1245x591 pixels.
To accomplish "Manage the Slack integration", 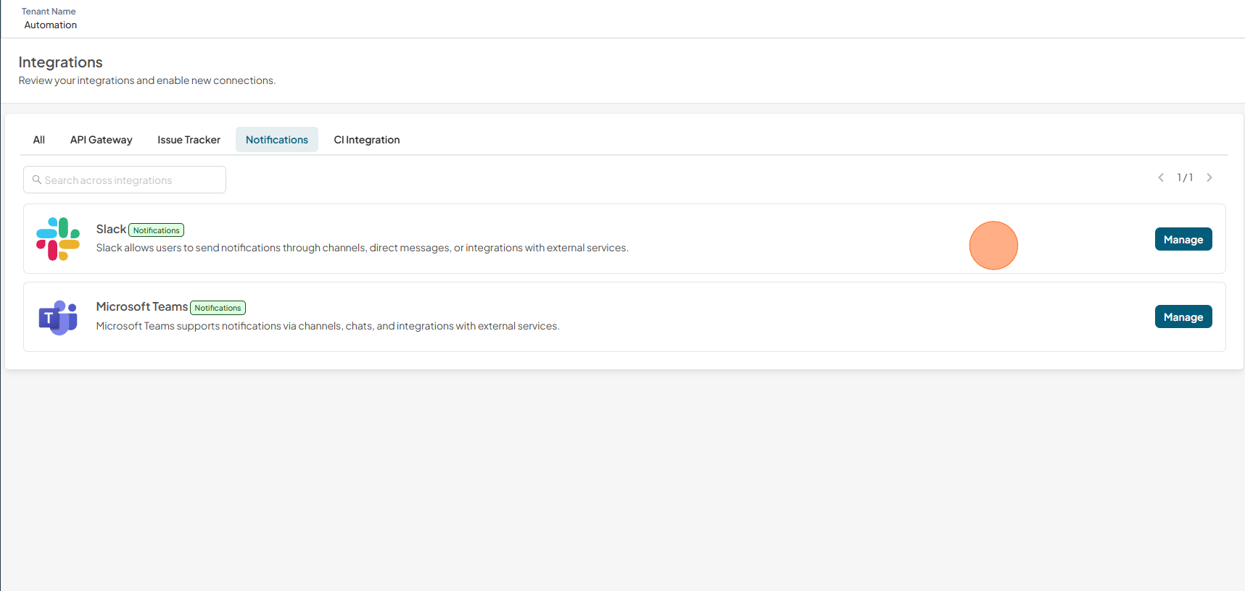I will (x=1183, y=239).
